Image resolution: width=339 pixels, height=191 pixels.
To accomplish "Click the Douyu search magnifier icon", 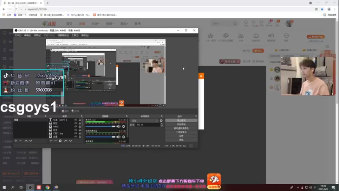I will [x=235, y=23].
